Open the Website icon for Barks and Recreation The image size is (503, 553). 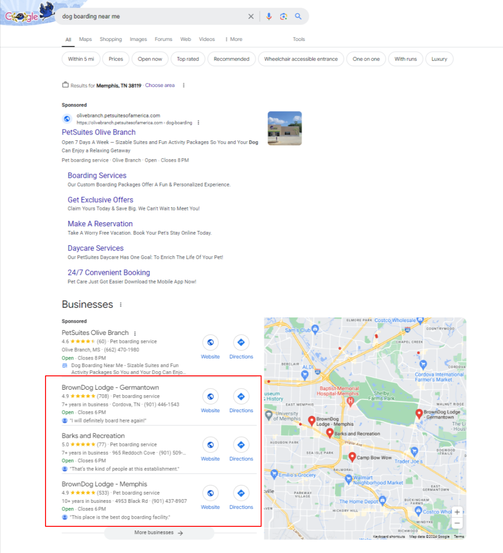(x=210, y=444)
